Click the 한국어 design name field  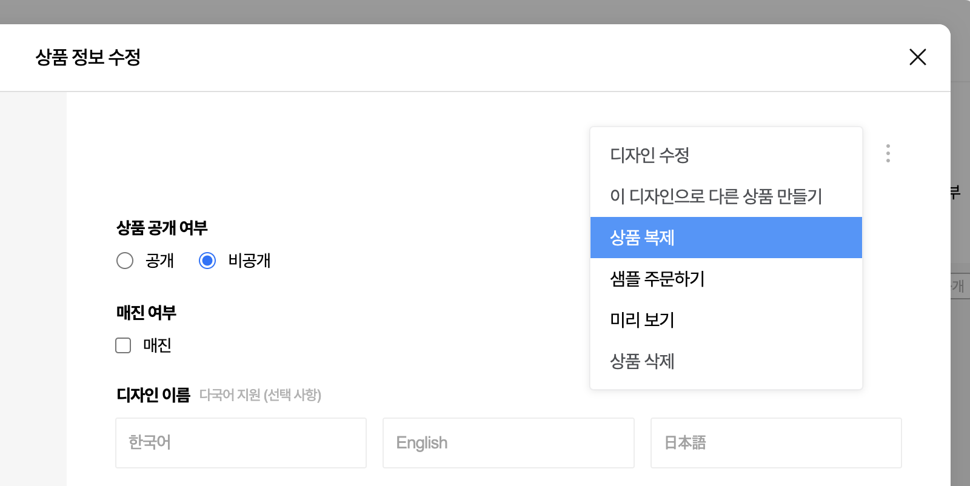click(x=241, y=443)
